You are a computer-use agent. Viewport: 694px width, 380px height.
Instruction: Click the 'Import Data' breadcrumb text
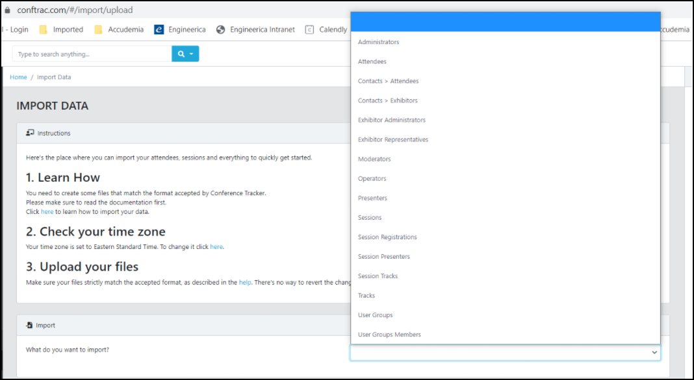pos(54,77)
